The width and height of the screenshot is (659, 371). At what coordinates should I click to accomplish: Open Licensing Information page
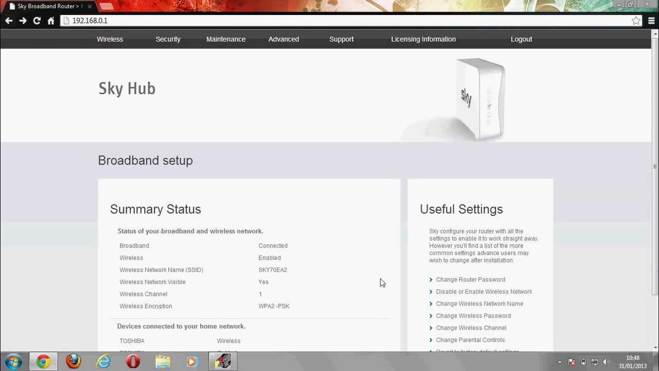423,39
